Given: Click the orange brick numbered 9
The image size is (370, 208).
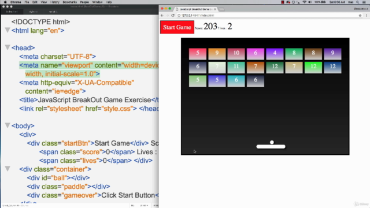Looking at the screenshot, I should 217,54.
